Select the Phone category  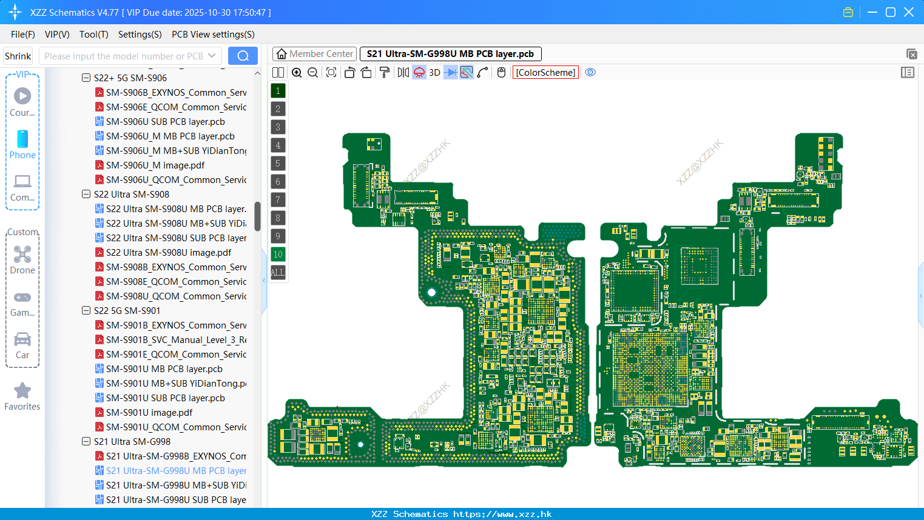click(22, 144)
